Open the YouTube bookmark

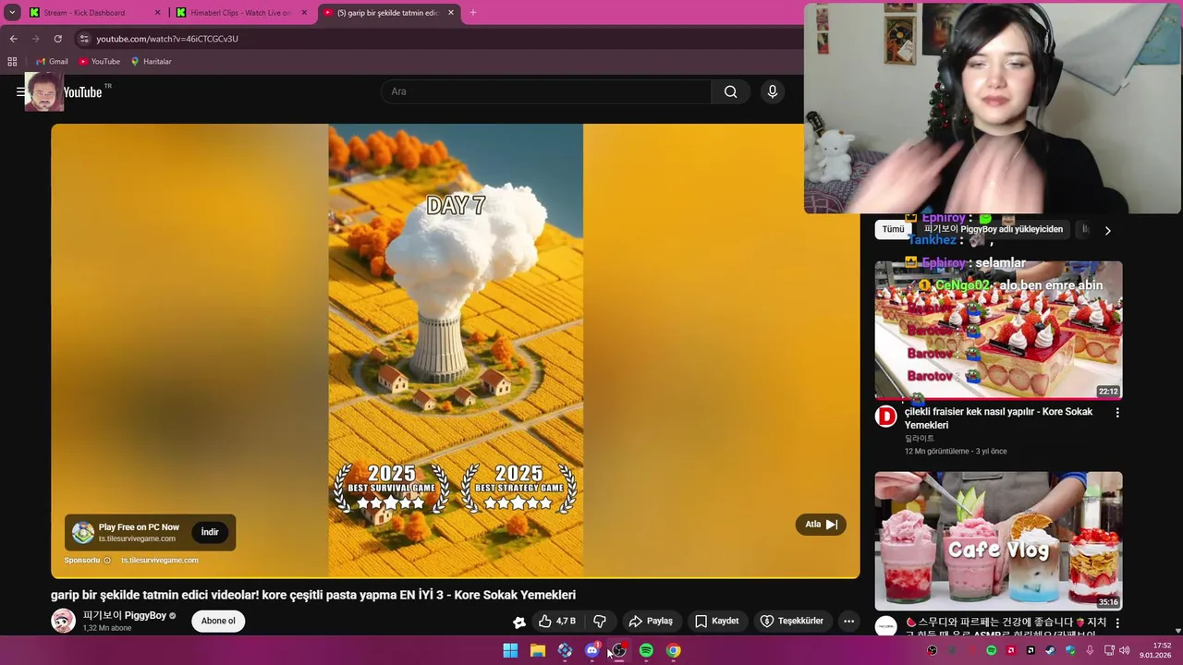(x=99, y=61)
